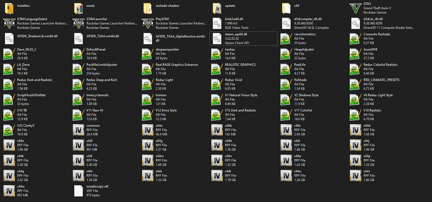Screen dimensions: 432x202
Task: Open the Installers folder
Action: [x=9, y=8]
